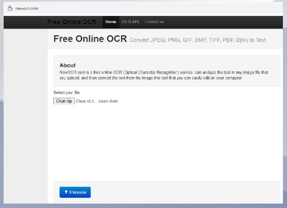Click the padlock icon in the address bar

10,8
